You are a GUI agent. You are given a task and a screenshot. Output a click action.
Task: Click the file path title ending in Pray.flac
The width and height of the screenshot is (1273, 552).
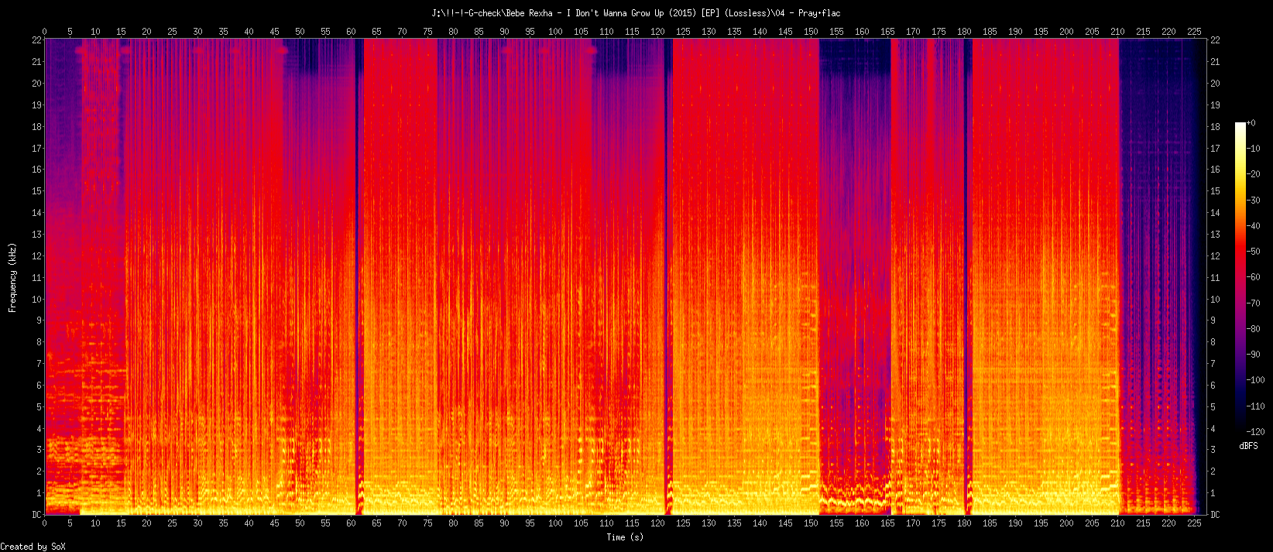636,13
